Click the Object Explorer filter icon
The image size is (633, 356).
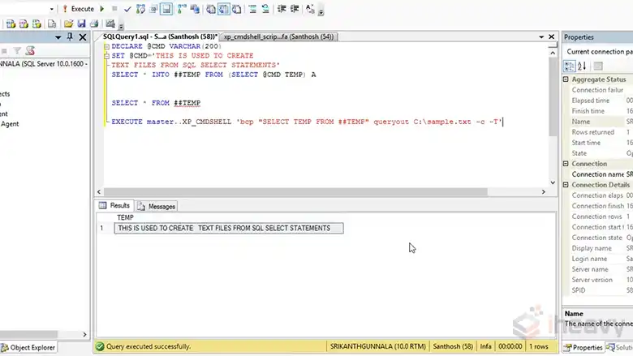(17, 51)
